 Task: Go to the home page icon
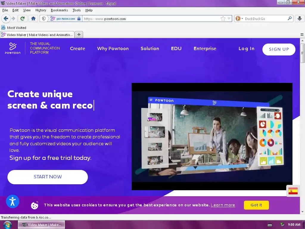(x=33, y=18)
